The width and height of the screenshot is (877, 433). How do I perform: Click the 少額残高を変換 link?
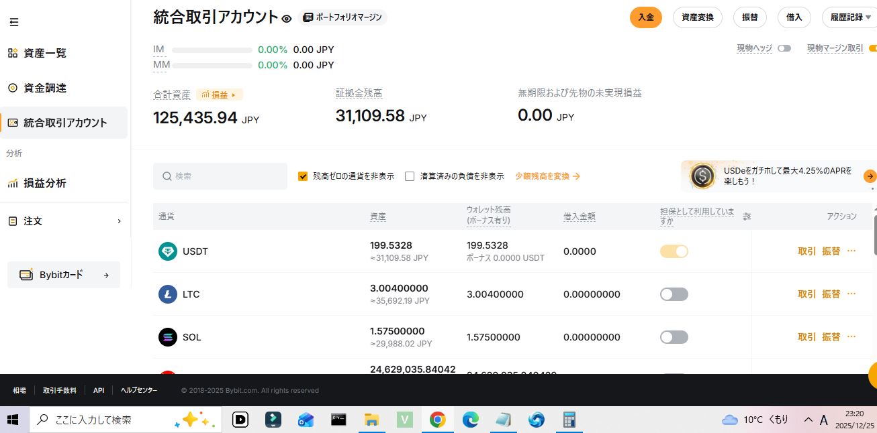(x=547, y=176)
